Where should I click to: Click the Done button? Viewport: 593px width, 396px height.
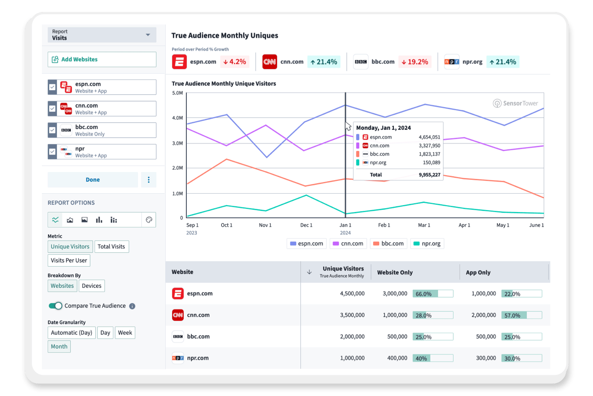coord(92,179)
